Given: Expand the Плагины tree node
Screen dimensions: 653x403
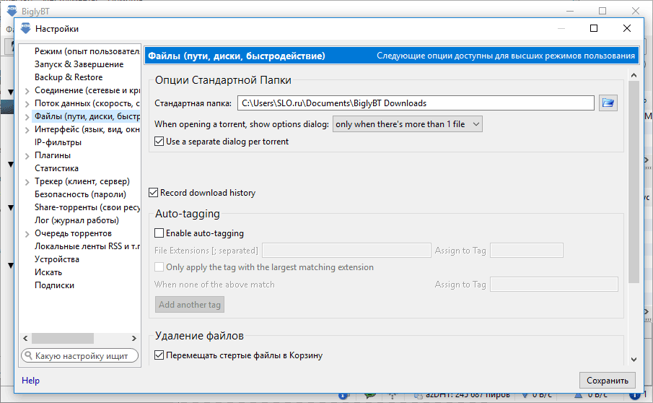Looking at the screenshot, I should click(x=27, y=156).
